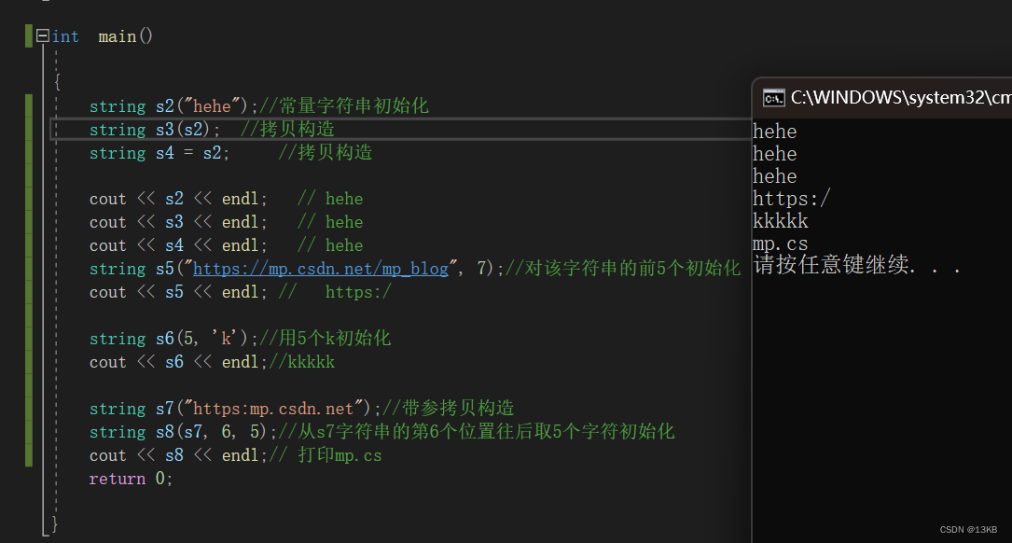
Task: Click the comment '//对该字符串的前5个初始化'
Action: point(623,268)
